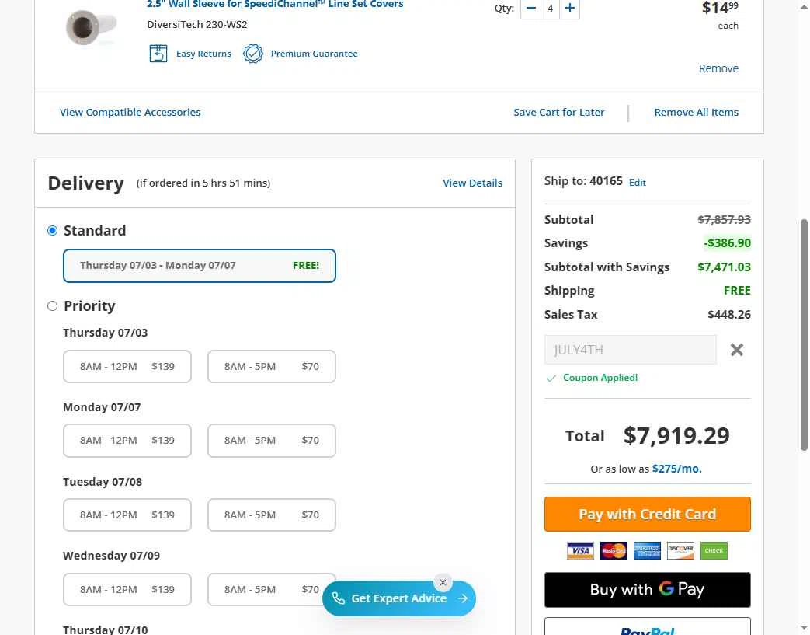The width and height of the screenshot is (810, 635).
Task: Pick Monday 07/07 8AM - 12PM $139 slot
Action: 127,441
